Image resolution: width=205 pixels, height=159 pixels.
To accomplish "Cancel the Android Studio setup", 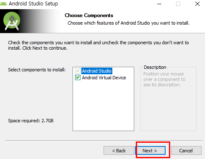I will point(186,151).
